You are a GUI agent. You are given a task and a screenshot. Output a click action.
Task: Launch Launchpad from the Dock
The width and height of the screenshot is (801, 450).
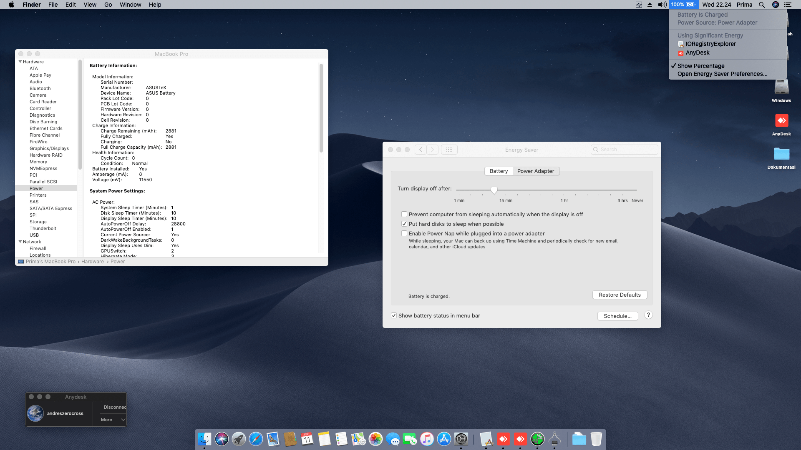pyautogui.click(x=239, y=439)
